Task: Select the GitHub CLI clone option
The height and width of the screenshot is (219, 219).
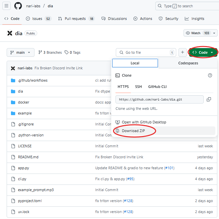Action: pyautogui.click(x=157, y=87)
